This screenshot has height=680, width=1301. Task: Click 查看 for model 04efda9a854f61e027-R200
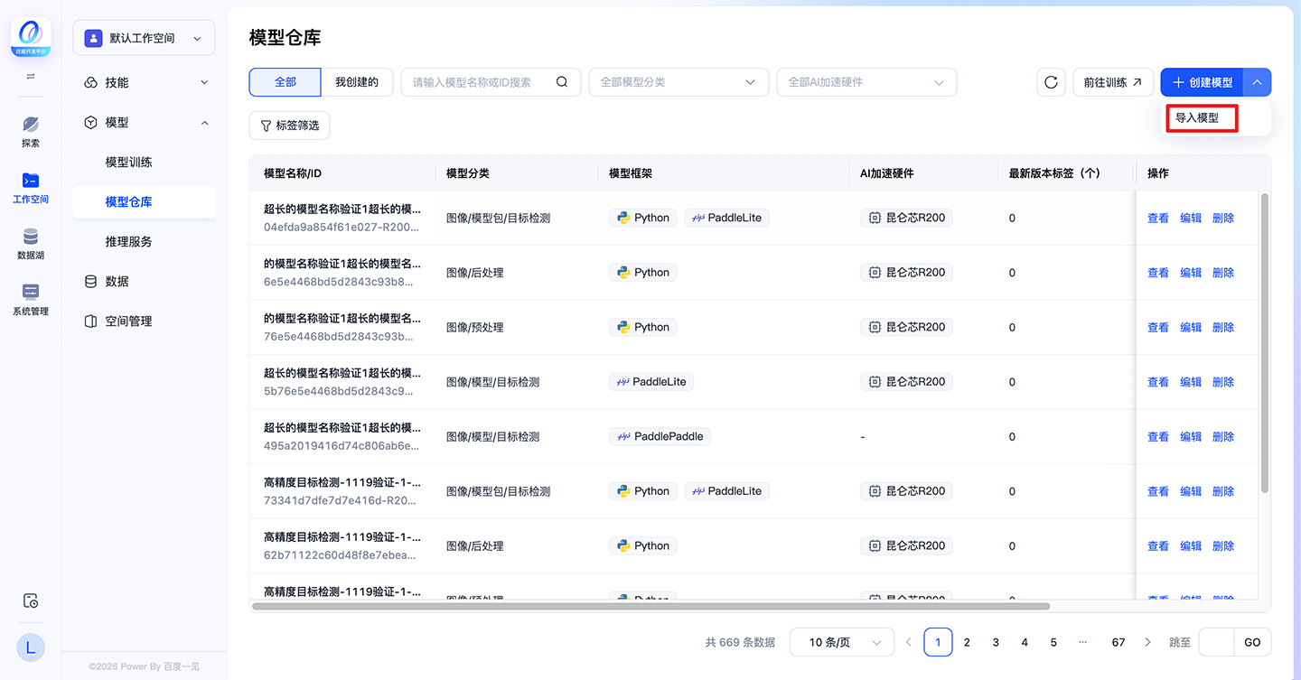[x=1158, y=218]
